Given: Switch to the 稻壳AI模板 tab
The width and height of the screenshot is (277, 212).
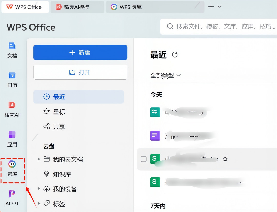Looking at the screenshot, I should [x=77, y=7].
